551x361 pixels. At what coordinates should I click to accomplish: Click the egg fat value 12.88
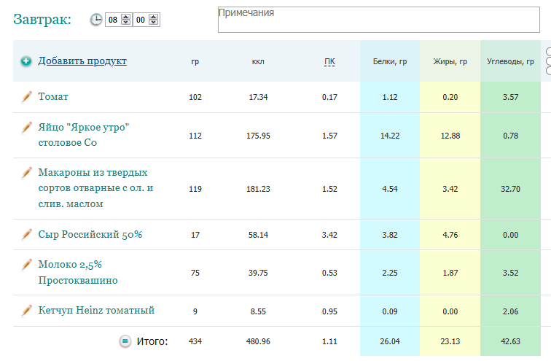[x=450, y=136]
